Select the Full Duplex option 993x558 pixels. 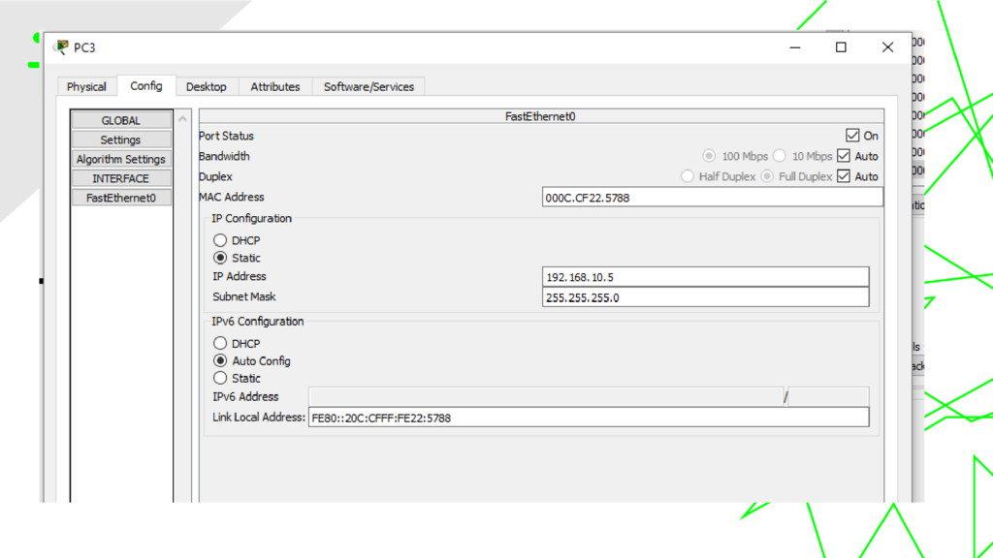point(767,176)
